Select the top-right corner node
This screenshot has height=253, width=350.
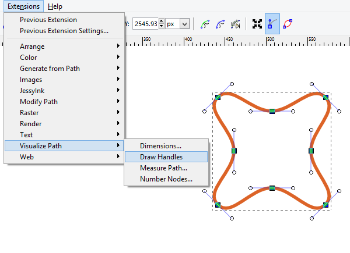(x=325, y=98)
